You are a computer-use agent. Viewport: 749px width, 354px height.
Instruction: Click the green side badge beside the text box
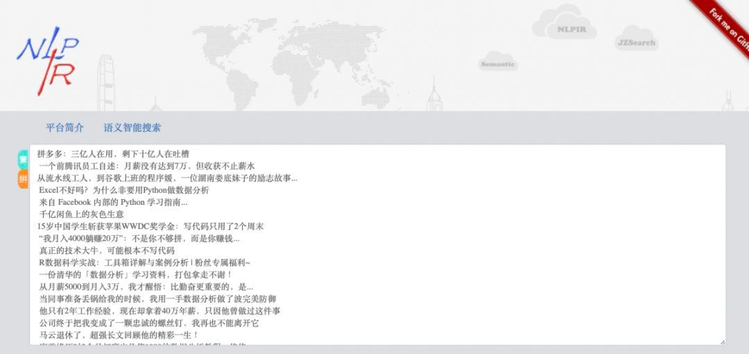tap(23, 158)
